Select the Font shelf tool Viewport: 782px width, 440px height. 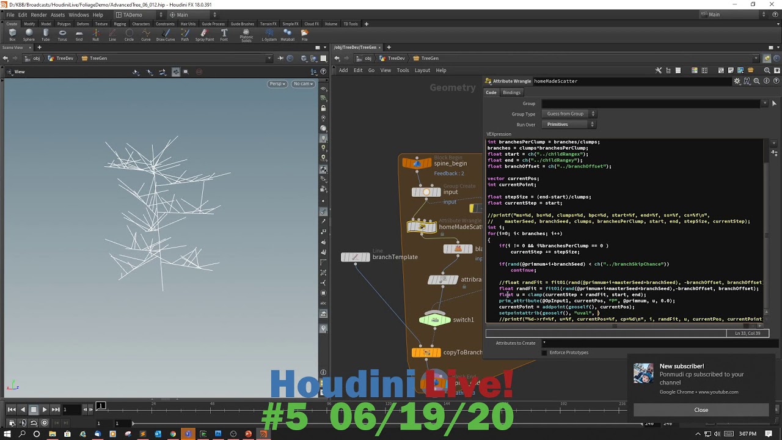click(224, 35)
